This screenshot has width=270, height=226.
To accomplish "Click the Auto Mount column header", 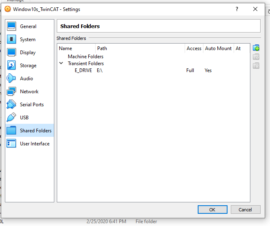I will [x=219, y=48].
